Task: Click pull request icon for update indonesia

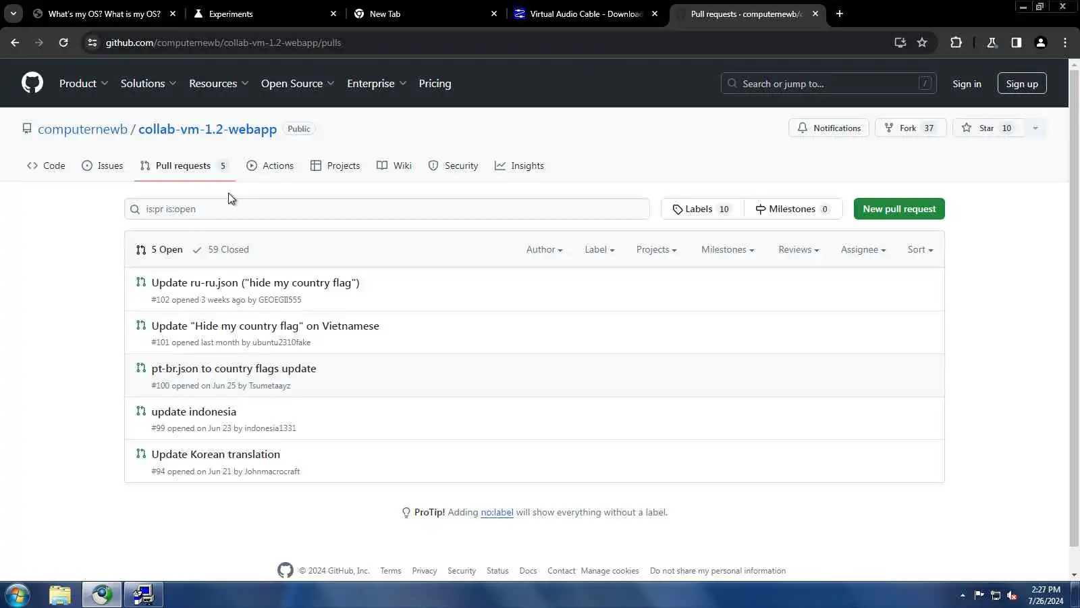Action: pos(140,411)
